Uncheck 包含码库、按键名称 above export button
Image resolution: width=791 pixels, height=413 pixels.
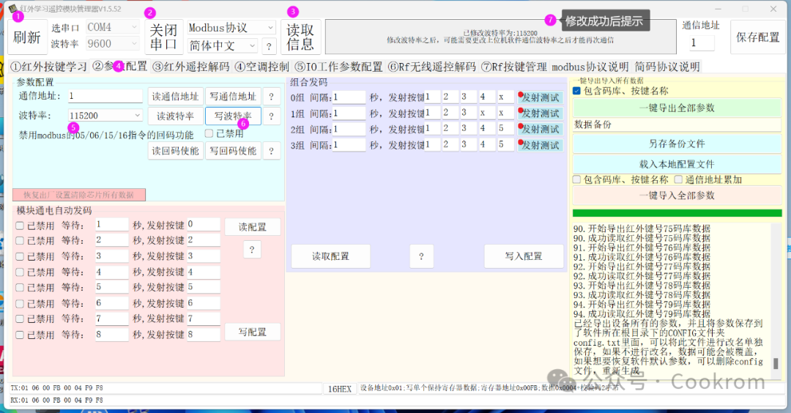tap(576, 91)
